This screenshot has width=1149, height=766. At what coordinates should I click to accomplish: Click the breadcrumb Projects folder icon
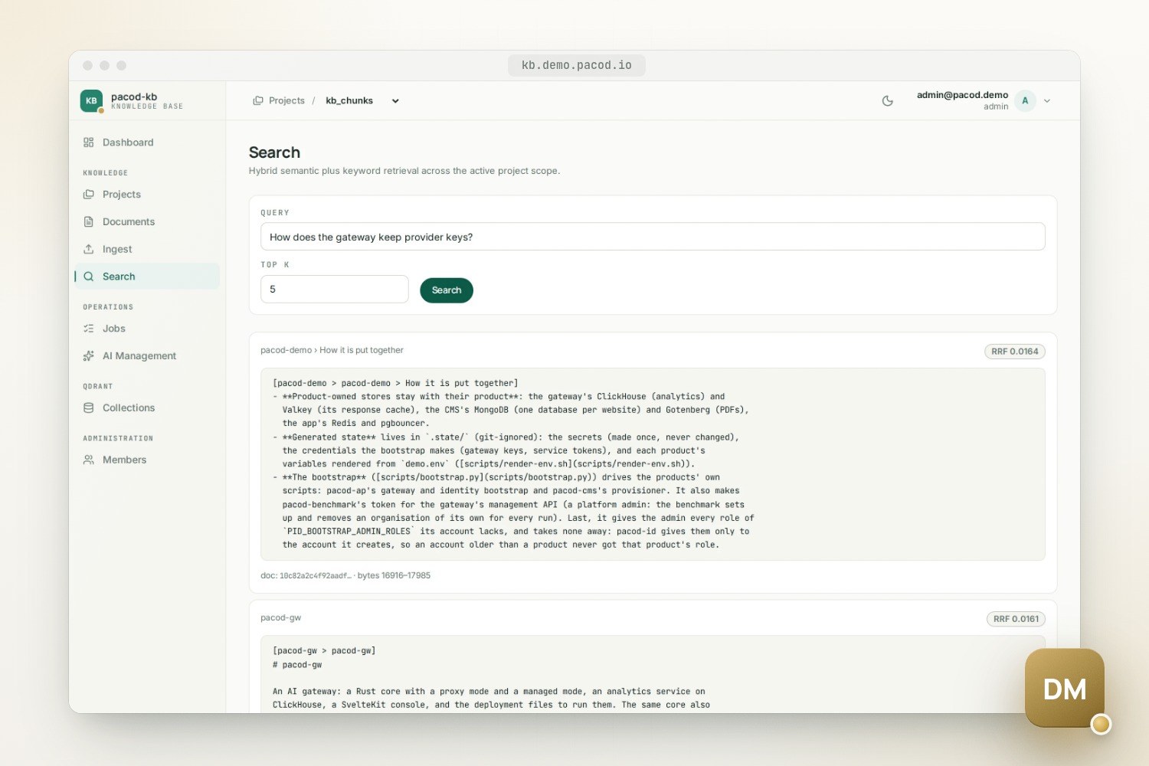[x=258, y=100]
